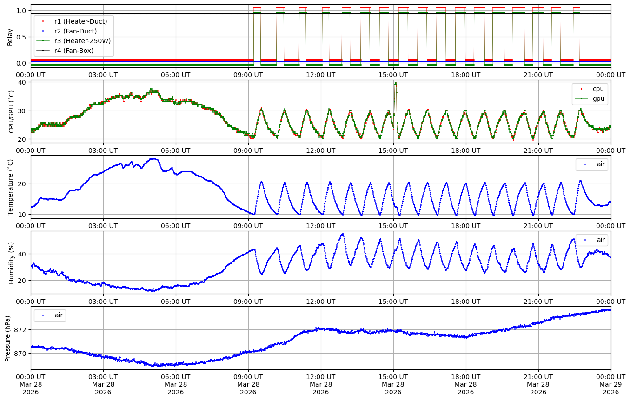Screen dimensions: 630x400
Task: Click the air legend in the Temperature plot
Action: (x=601, y=164)
